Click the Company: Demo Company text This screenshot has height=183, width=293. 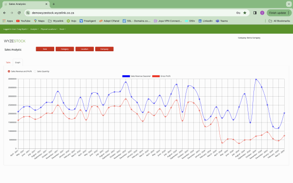click(x=249, y=38)
